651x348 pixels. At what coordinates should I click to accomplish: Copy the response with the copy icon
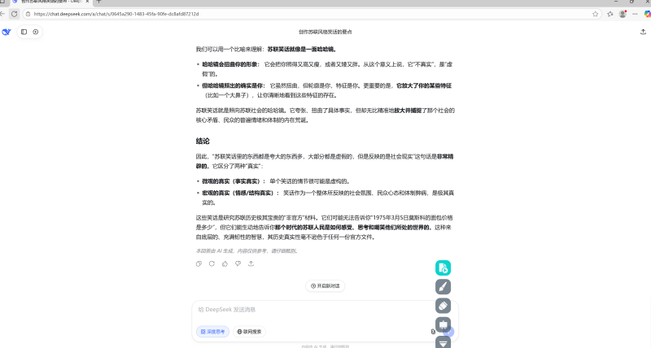point(199,263)
